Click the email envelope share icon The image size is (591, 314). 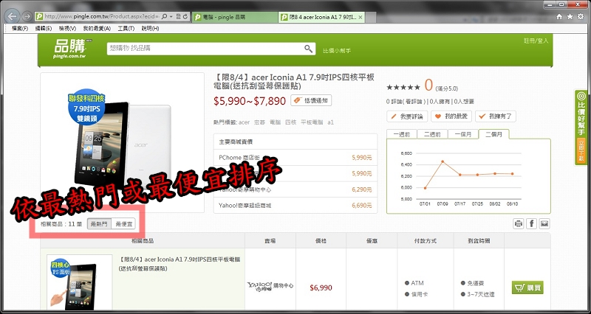coord(544,224)
